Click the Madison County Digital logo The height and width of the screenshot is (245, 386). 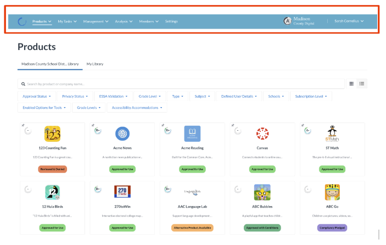click(x=299, y=21)
